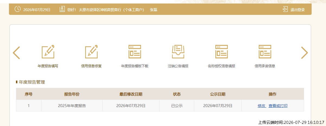Open the 信用承诺信息 icon
Screen dimensions: 326x126
pyautogui.click(x=265, y=51)
